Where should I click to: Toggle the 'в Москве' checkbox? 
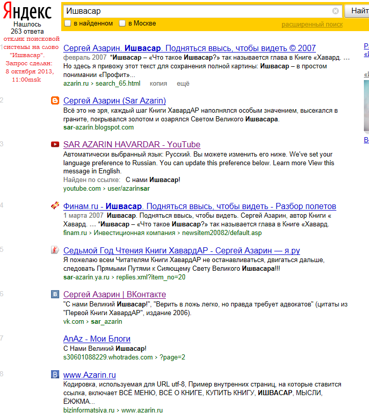(122, 23)
